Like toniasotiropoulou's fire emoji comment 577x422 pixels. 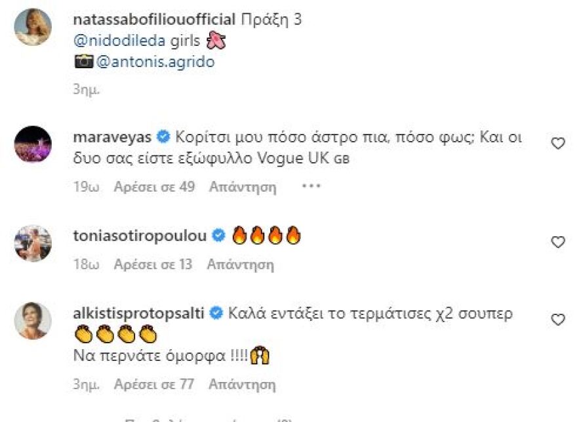tap(557, 242)
